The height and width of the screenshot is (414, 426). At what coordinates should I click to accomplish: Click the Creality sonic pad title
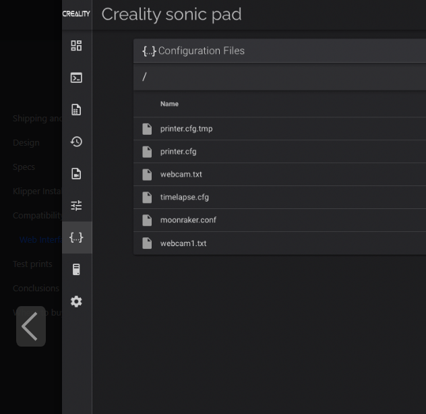(x=171, y=14)
